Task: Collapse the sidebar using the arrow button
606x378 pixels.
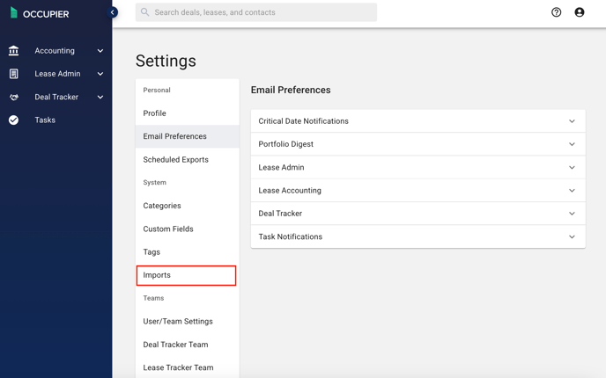Action: pos(113,12)
